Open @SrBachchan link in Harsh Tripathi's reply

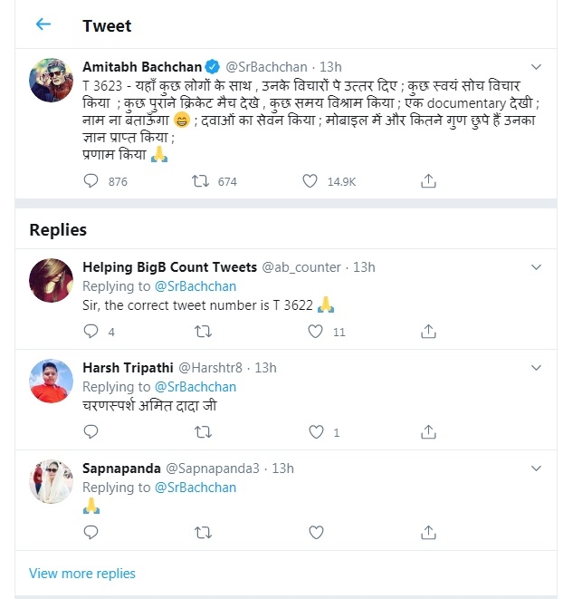pos(196,387)
